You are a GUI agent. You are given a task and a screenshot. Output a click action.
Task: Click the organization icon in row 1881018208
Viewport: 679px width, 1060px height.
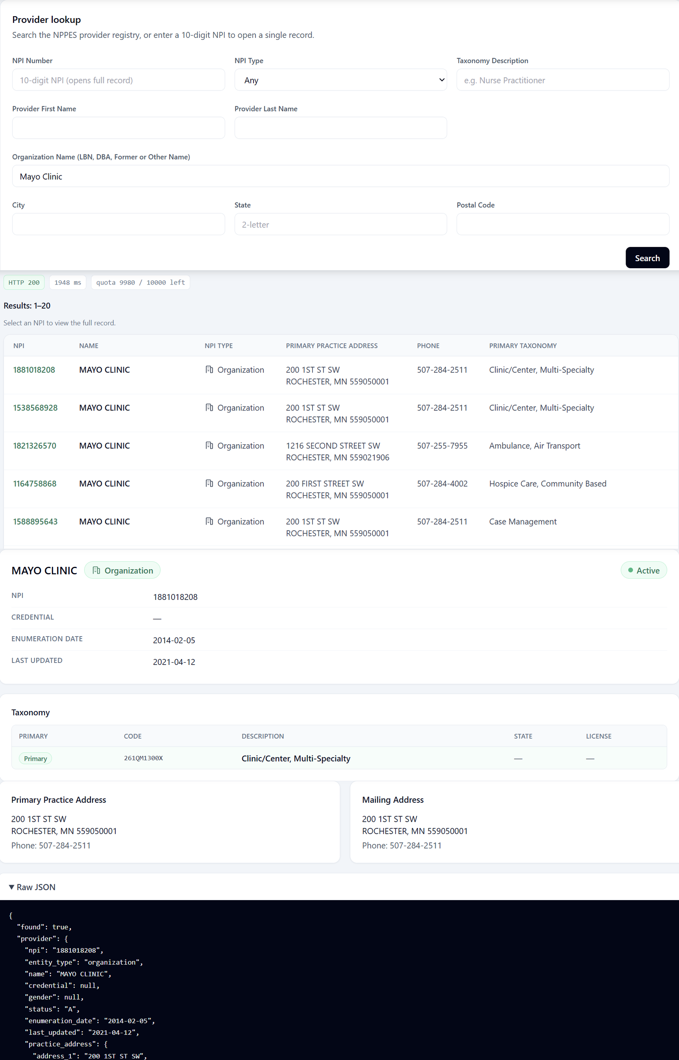click(209, 369)
